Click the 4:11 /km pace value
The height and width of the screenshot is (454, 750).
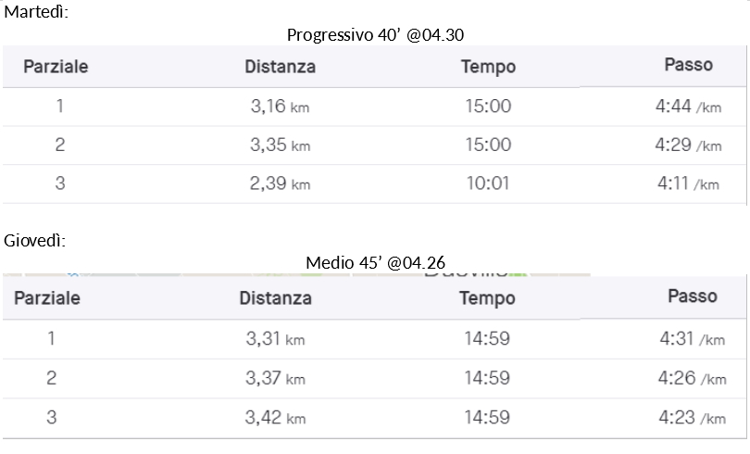pyautogui.click(x=688, y=183)
